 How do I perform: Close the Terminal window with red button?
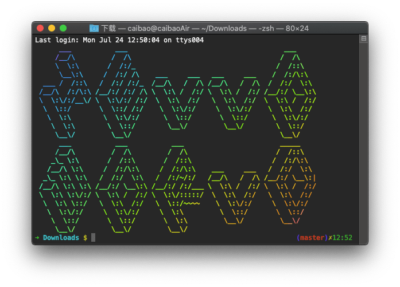pyautogui.click(x=40, y=28)
